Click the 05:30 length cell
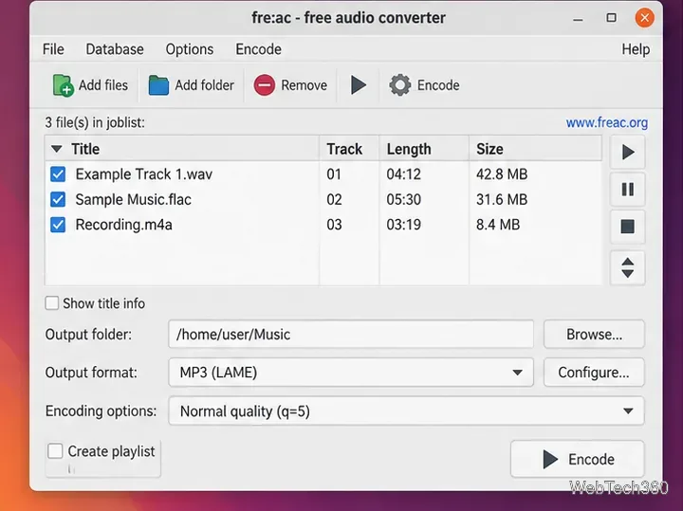Viewport: 683px width, 511px height. click(404, 199)
